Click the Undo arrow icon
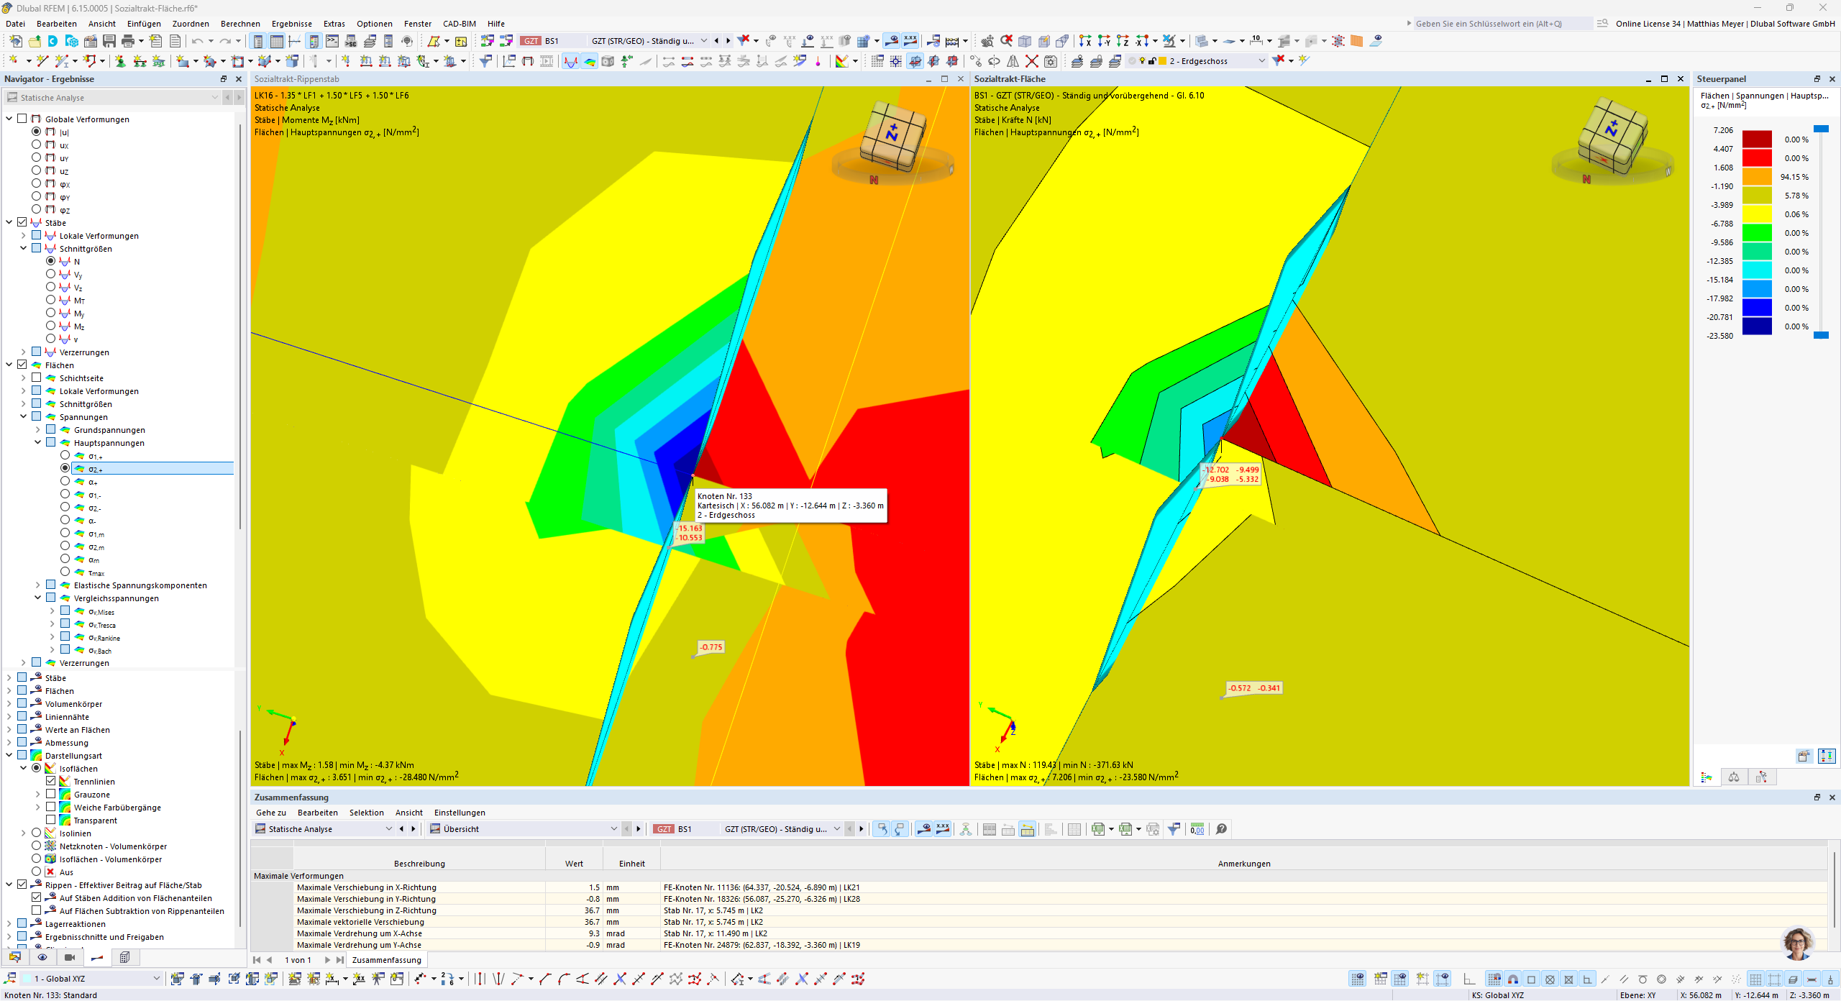The image size is (1841, 1001). (197, 41)
